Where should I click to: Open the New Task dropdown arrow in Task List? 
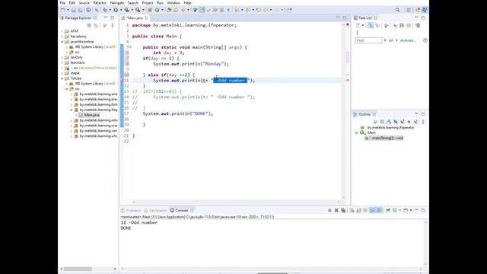(x=362, y=25)
